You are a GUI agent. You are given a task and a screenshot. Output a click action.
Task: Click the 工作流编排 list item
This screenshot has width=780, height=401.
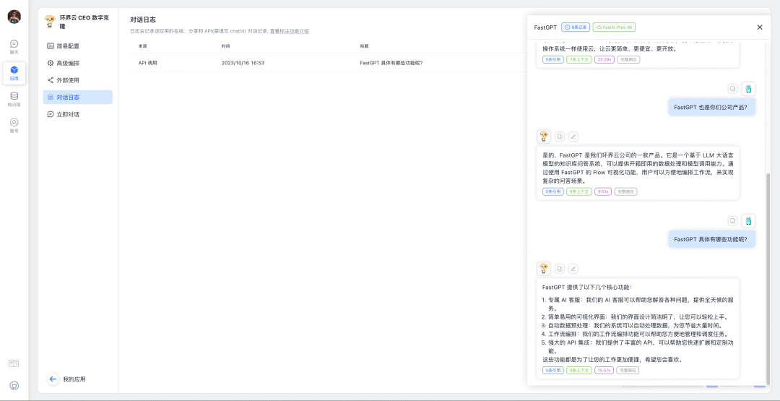pos(636,334)
